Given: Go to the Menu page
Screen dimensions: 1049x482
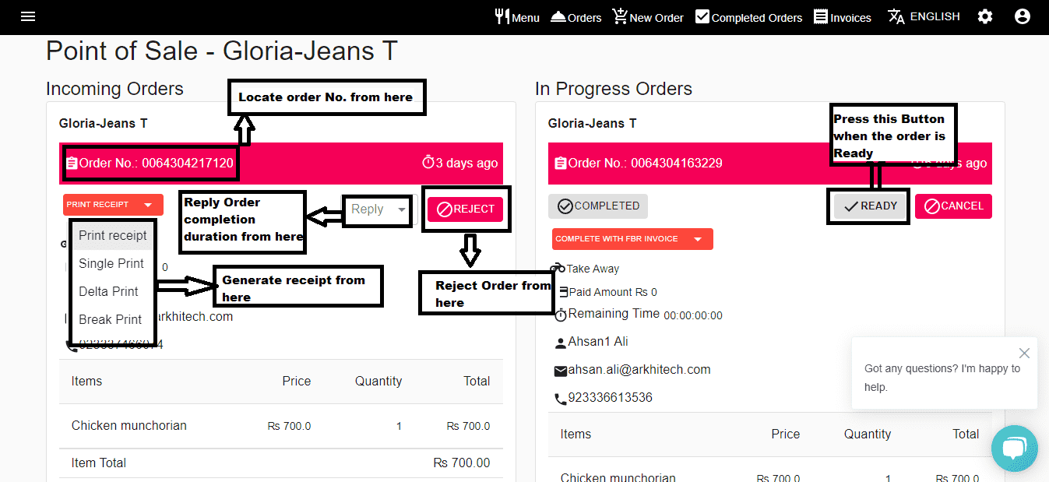Looking at the screenshot, I should 517,17.
